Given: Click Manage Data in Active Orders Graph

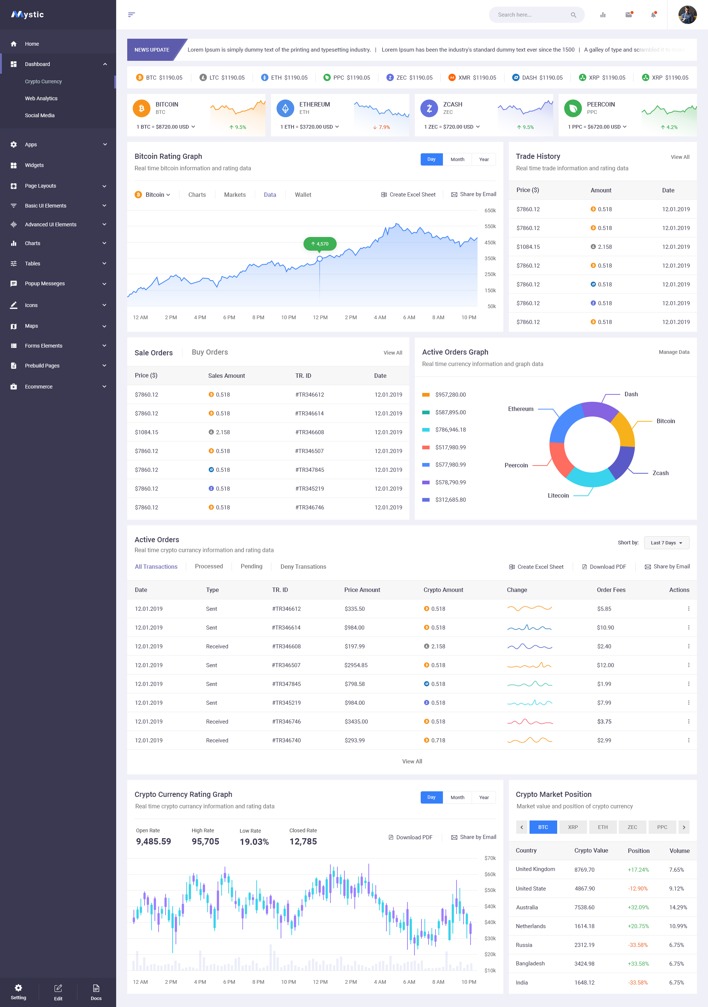Looking at the screenshot, I should point(674,352).
